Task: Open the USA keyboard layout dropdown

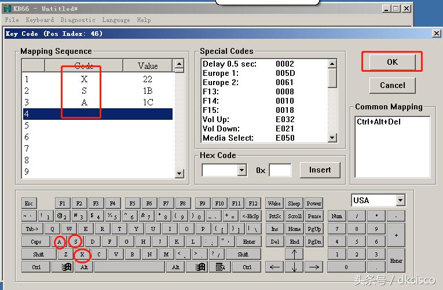Action: coord(400,200)
